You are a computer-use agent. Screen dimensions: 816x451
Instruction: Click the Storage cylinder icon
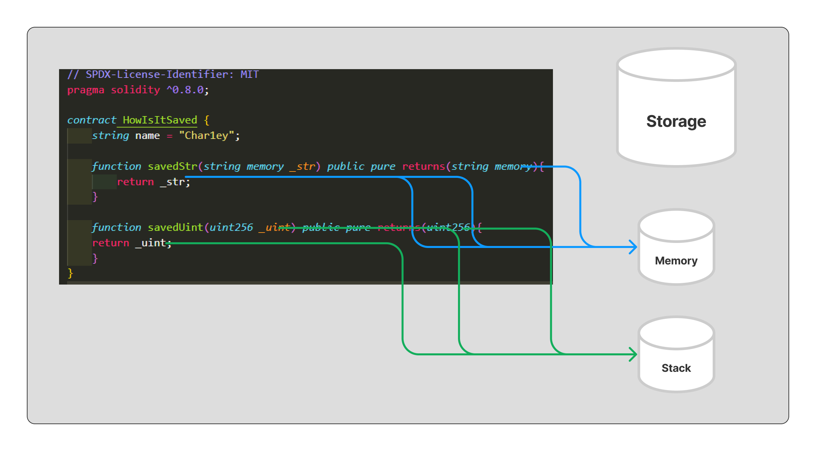pos(676,101)
